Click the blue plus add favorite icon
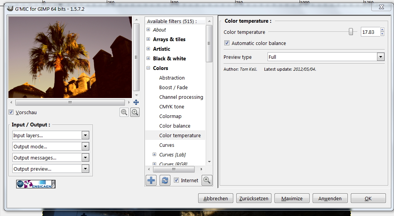Viewport: 394px width, 216px height. click(x=151, y=180)
